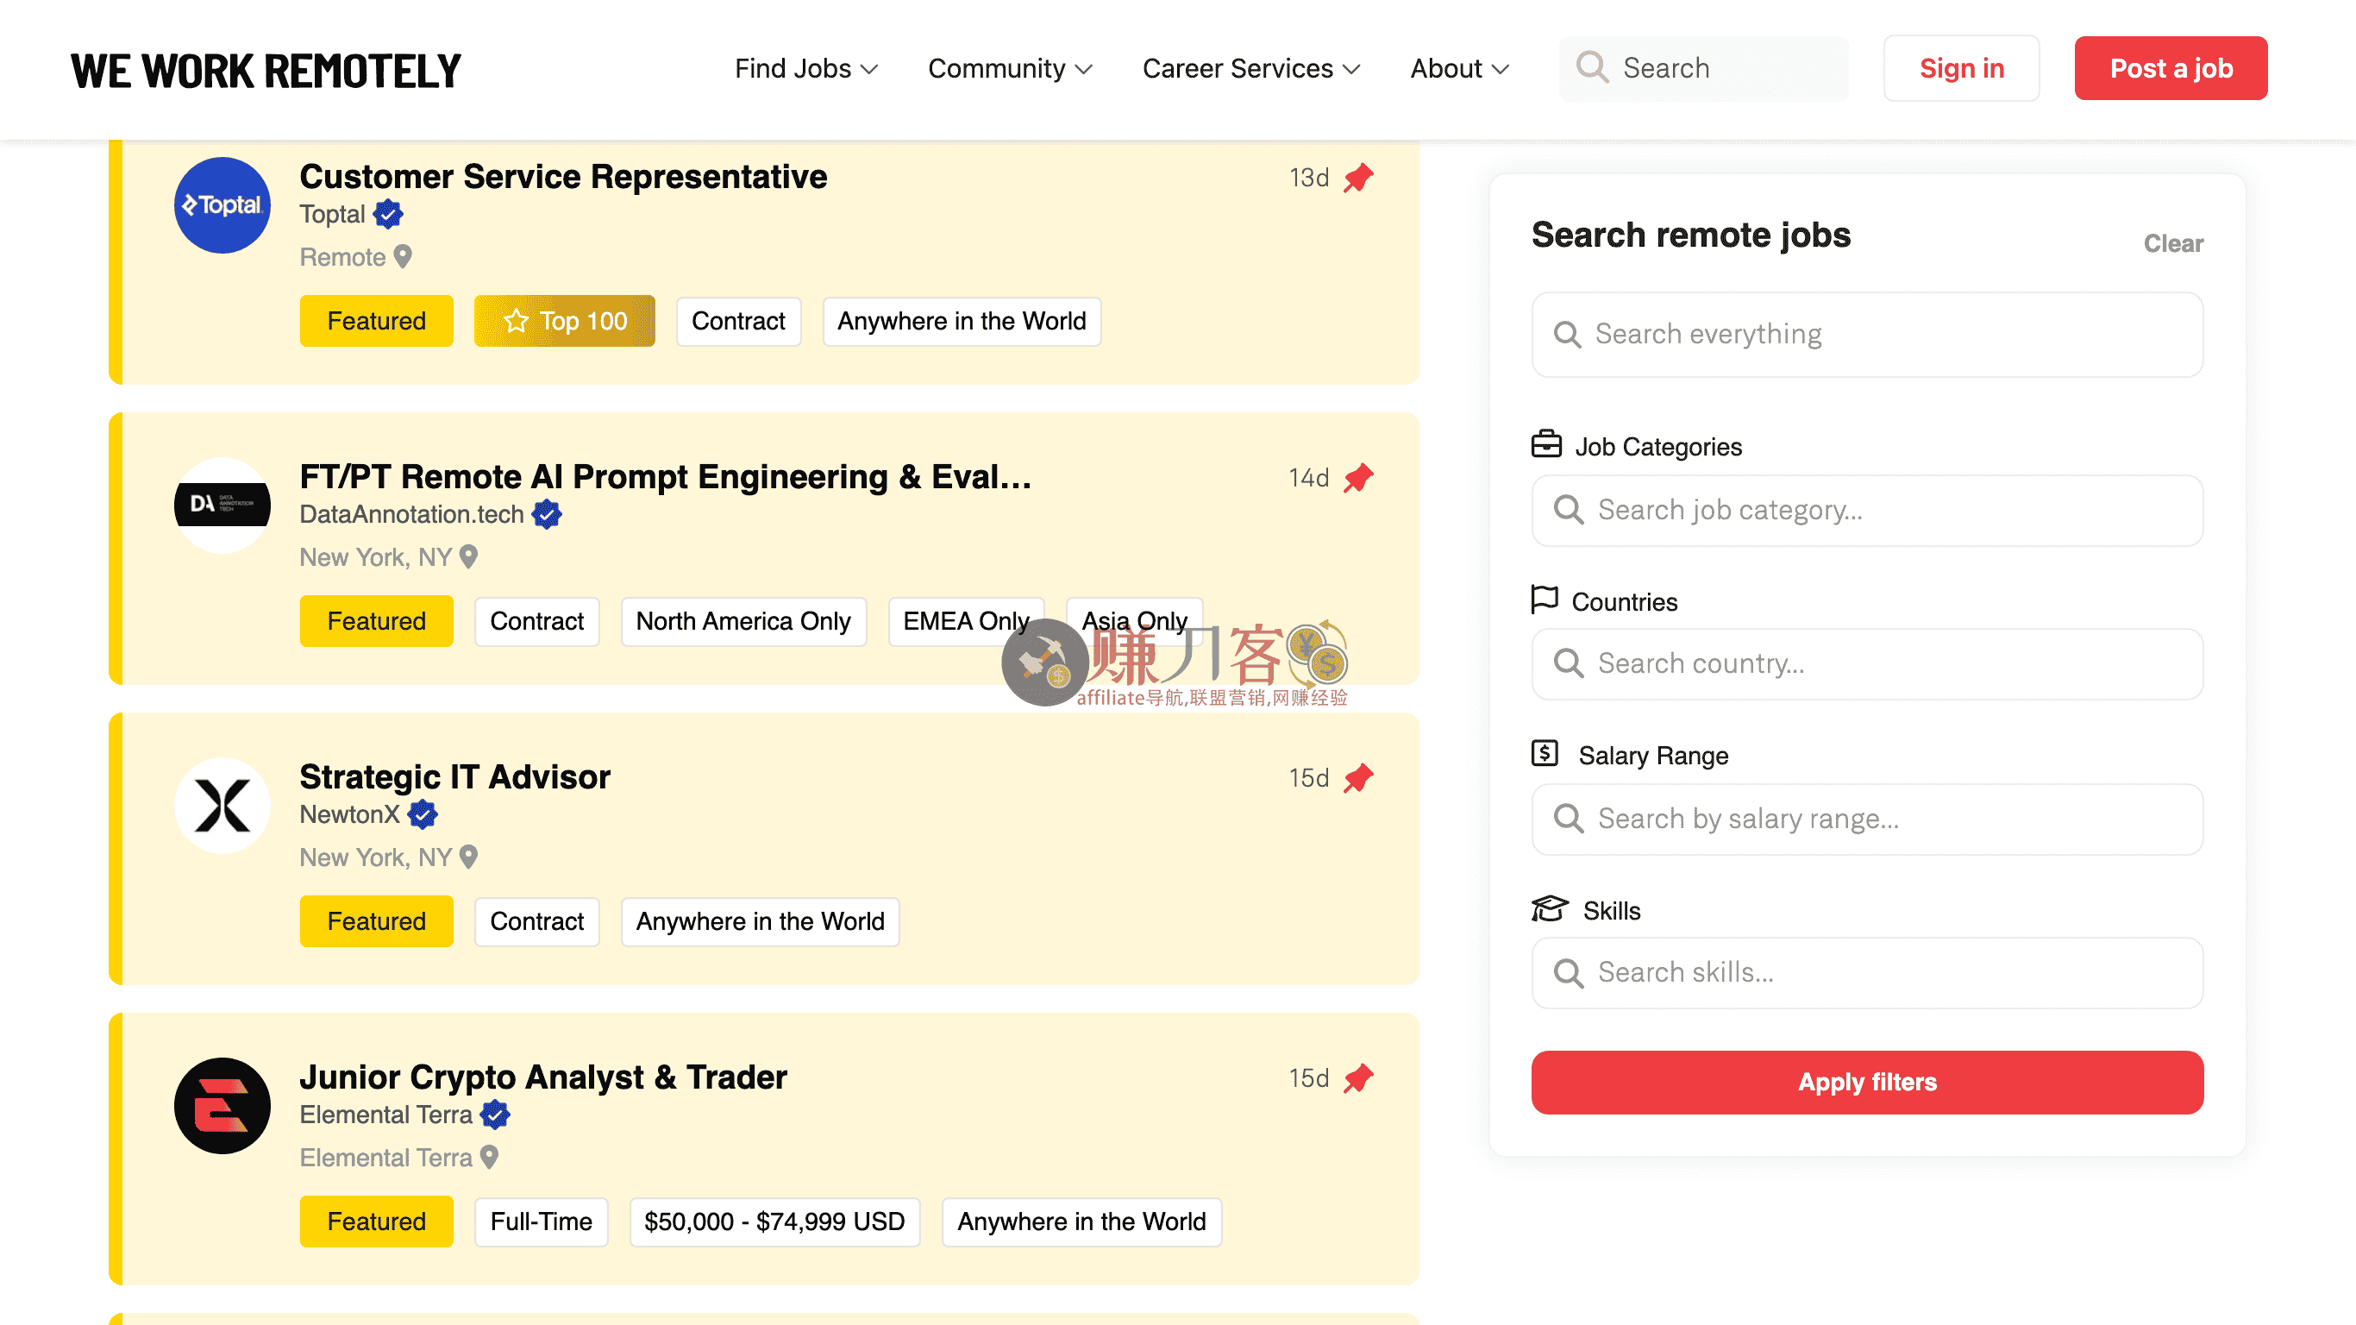Click the flag icon beside Countries

click(x=1545, y=600)
